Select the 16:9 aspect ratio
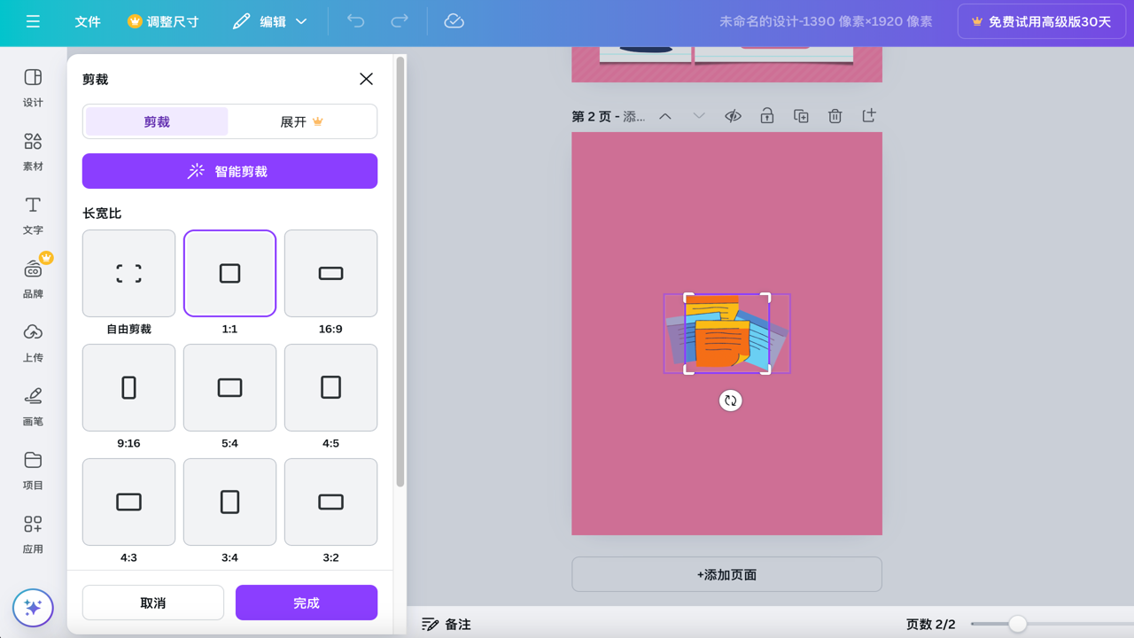The image size is (1134, 638). coord(330,273)
